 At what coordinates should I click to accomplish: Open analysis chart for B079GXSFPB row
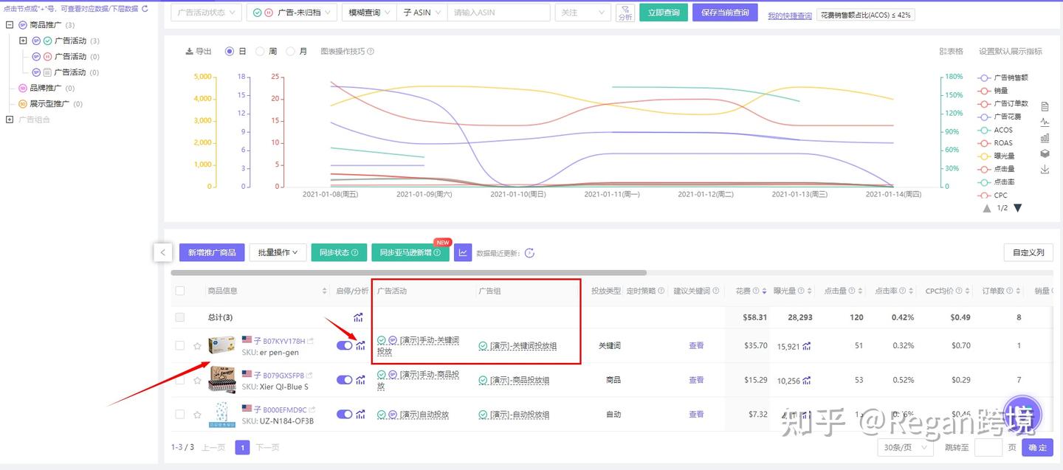tap(361, 380)
